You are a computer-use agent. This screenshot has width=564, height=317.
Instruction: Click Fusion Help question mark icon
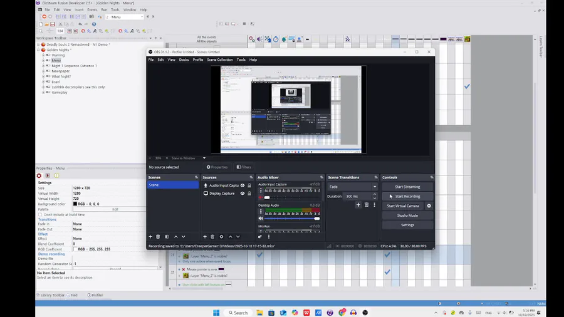click(x=94, y=24)
